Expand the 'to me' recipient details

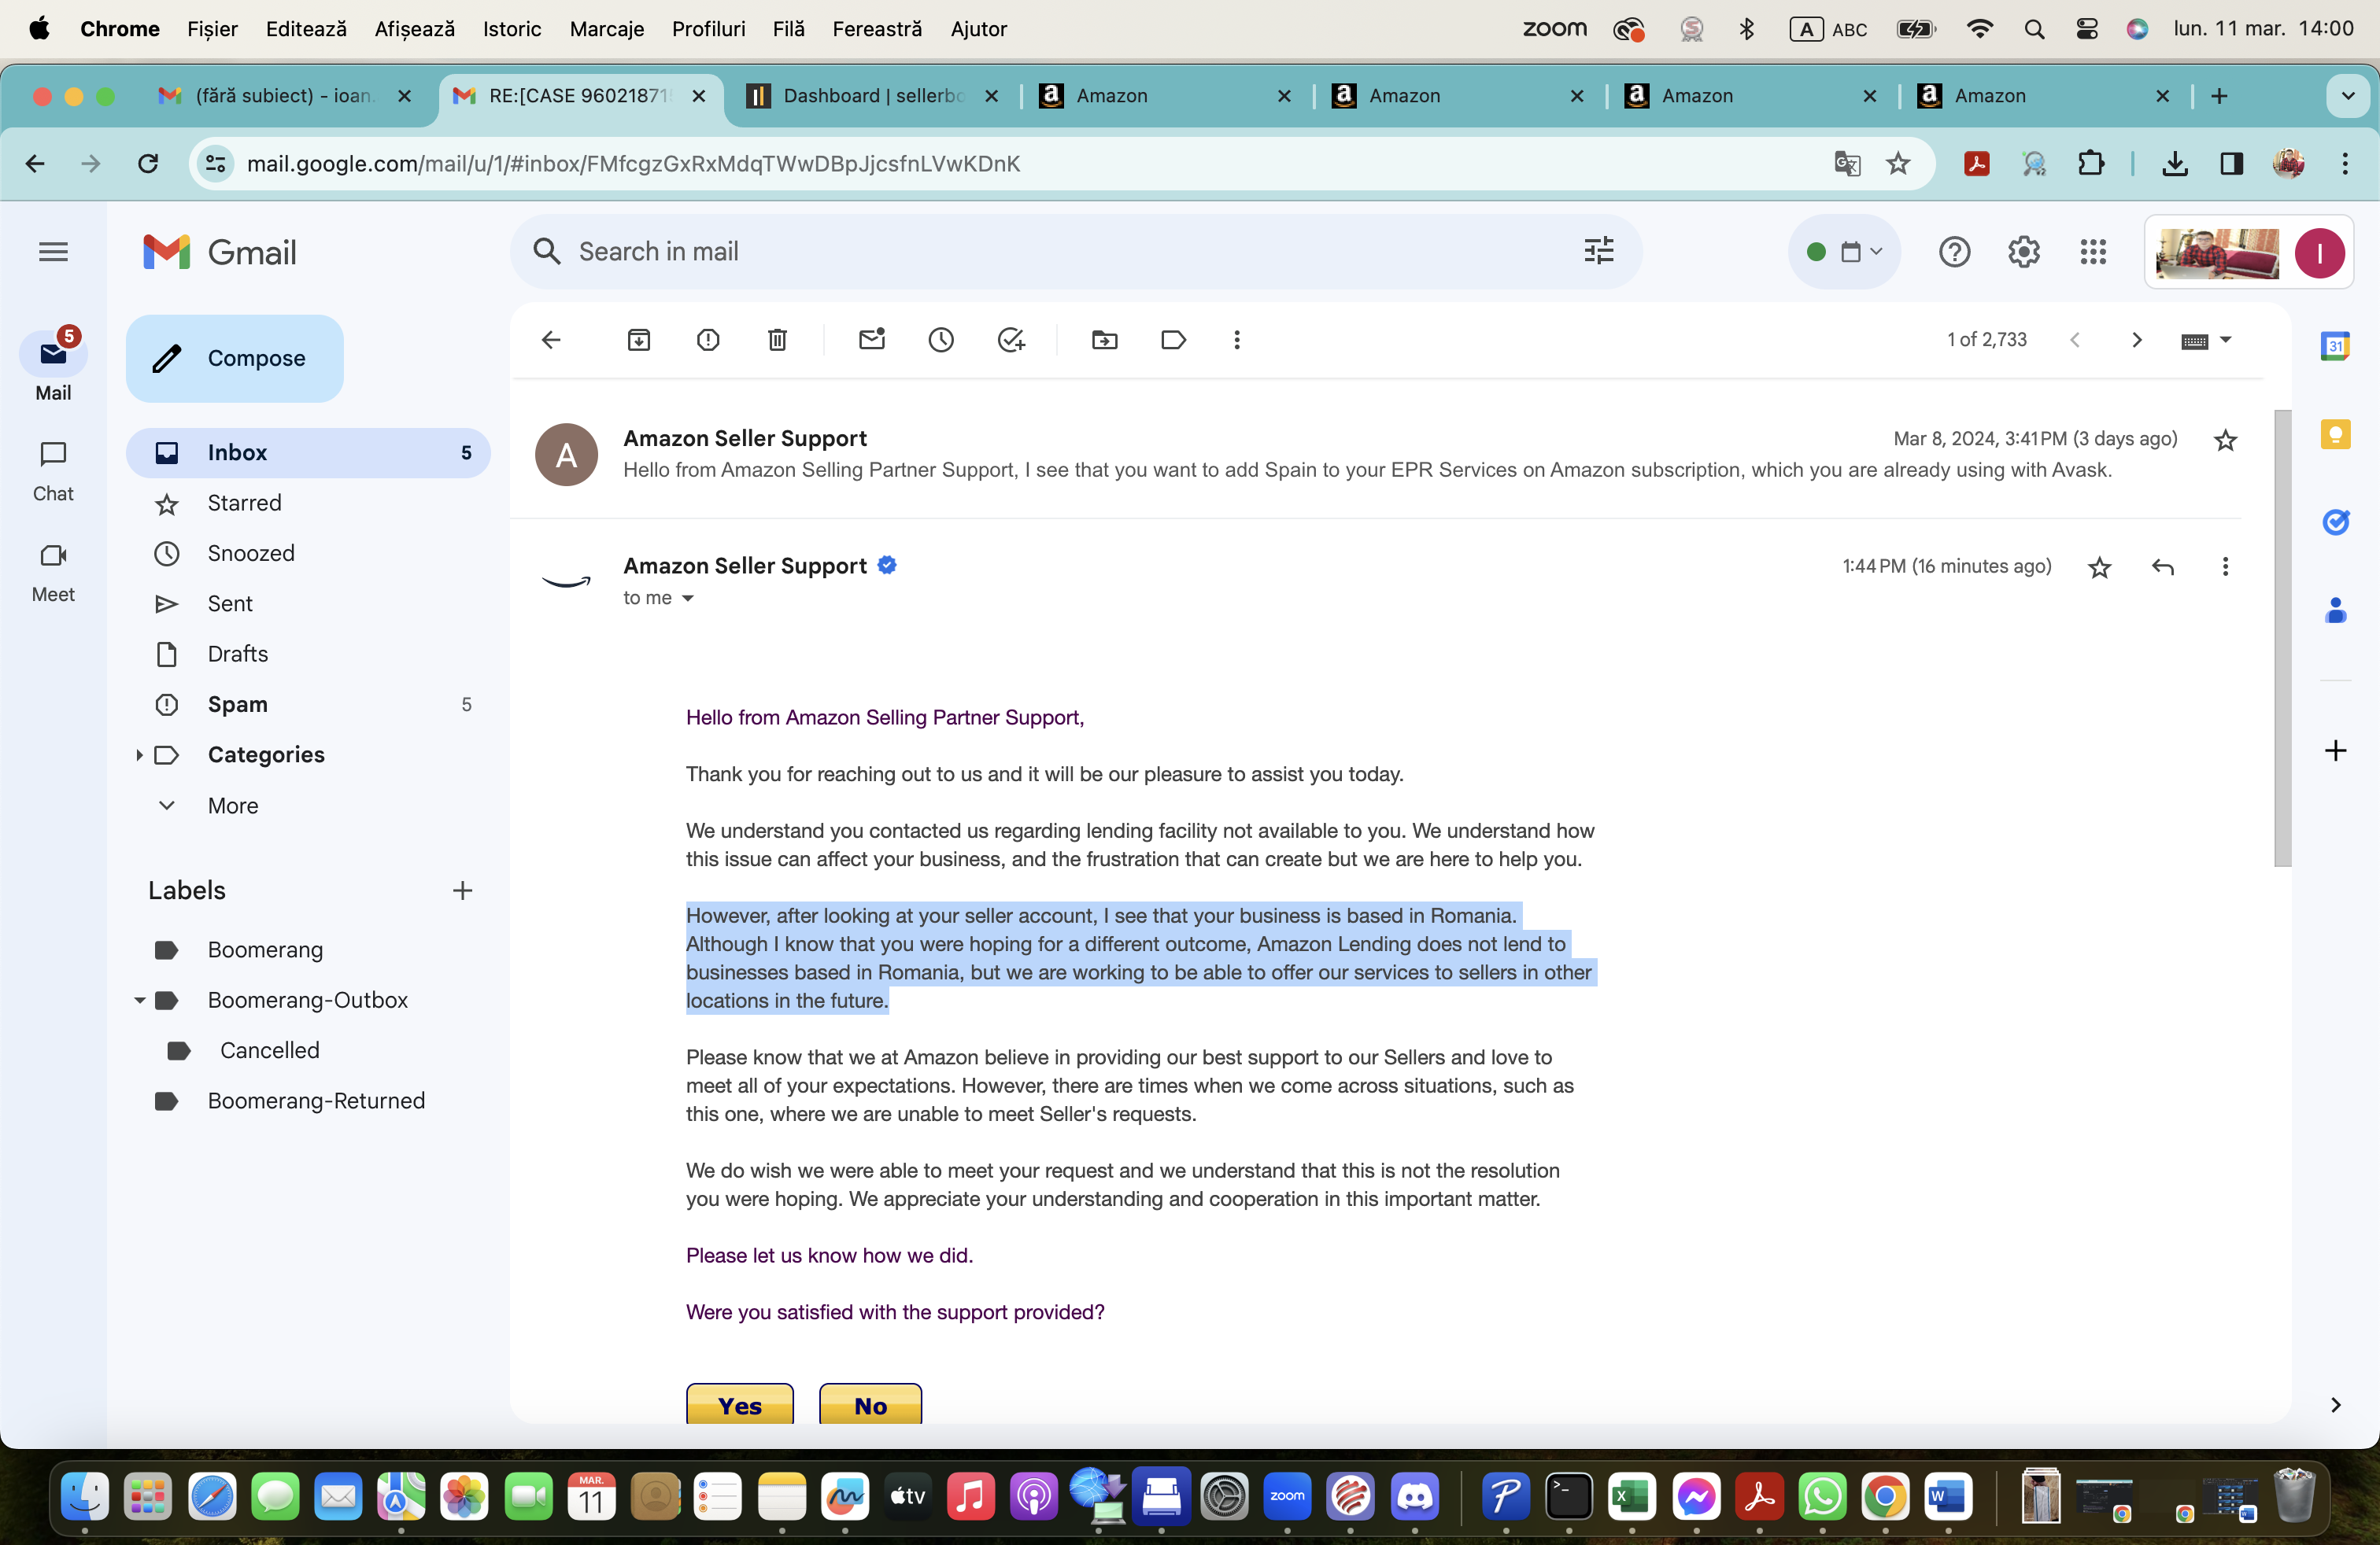point(687,599)
